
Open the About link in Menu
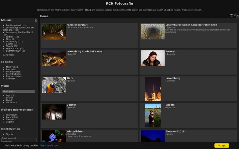click(x=9, y=100)
